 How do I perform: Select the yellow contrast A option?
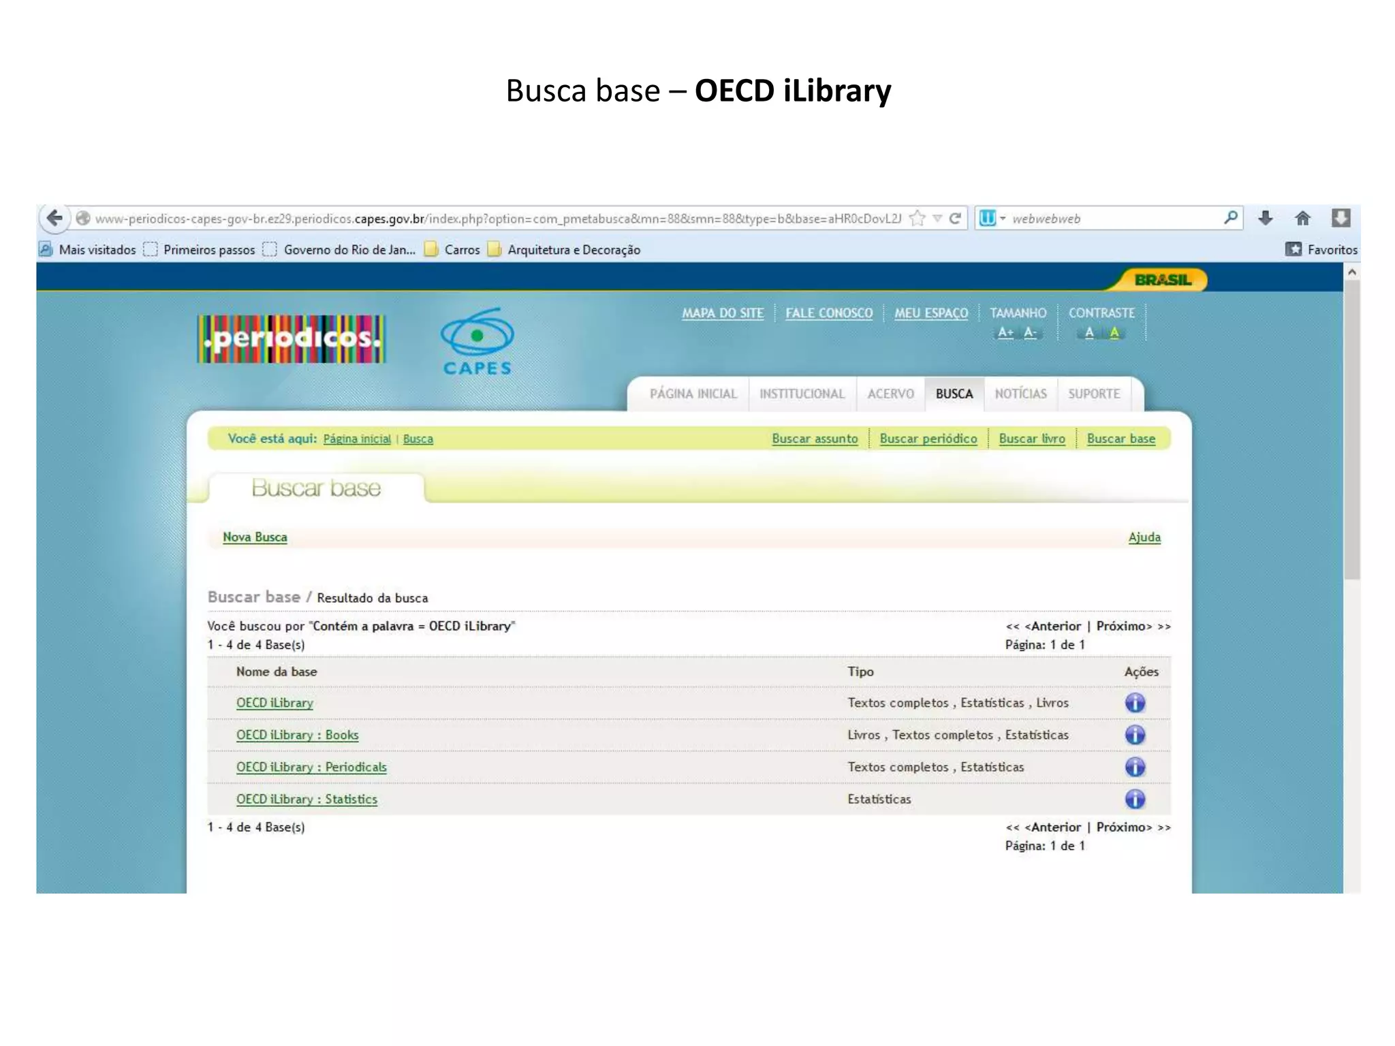tap(1114, 333)
